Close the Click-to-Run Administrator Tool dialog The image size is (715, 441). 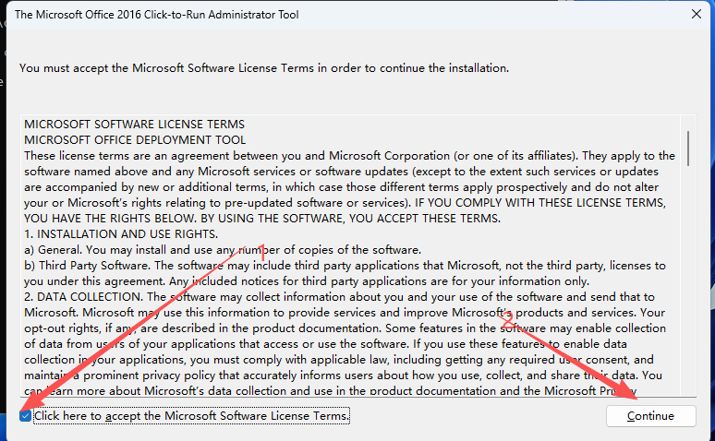[694, 15]
